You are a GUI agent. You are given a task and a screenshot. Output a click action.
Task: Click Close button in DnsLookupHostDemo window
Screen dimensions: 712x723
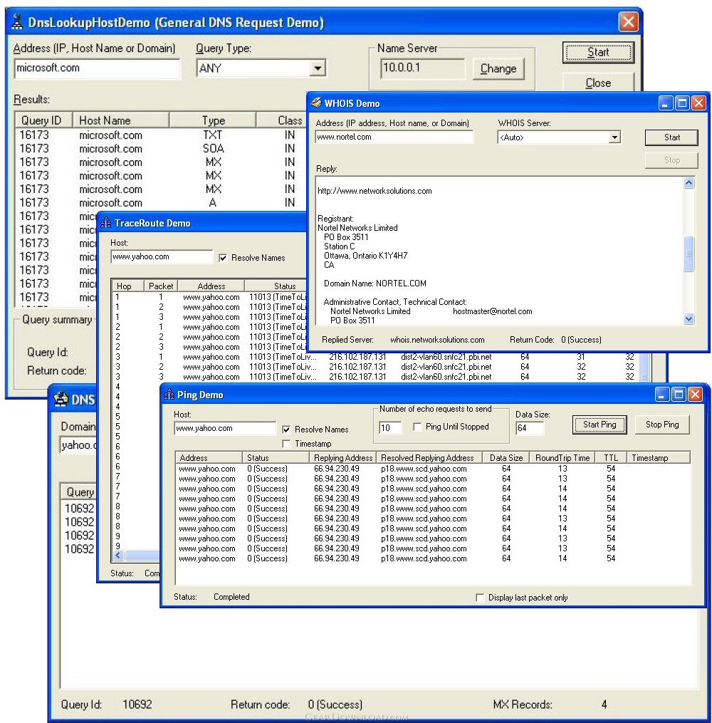tap(598, 83)
